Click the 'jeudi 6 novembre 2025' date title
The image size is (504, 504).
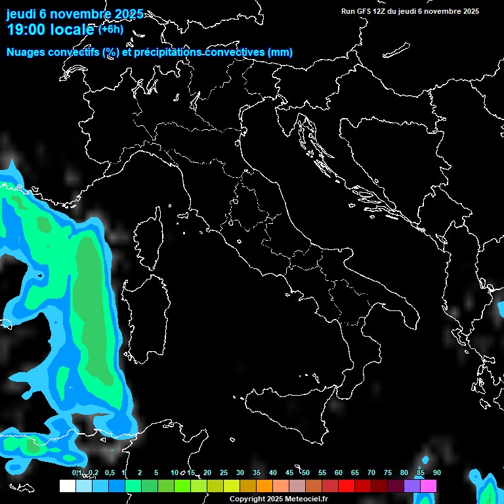click(x=75, y=14)
